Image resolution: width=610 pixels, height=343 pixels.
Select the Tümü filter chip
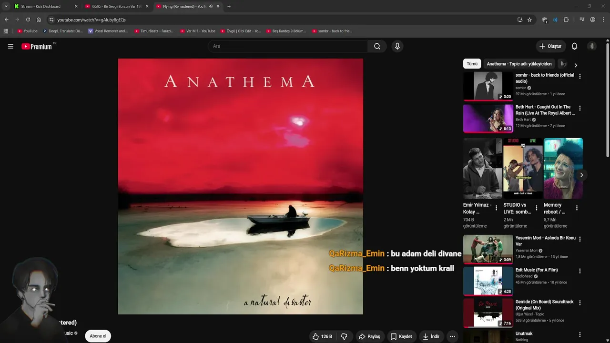click(x=472, y=64)
